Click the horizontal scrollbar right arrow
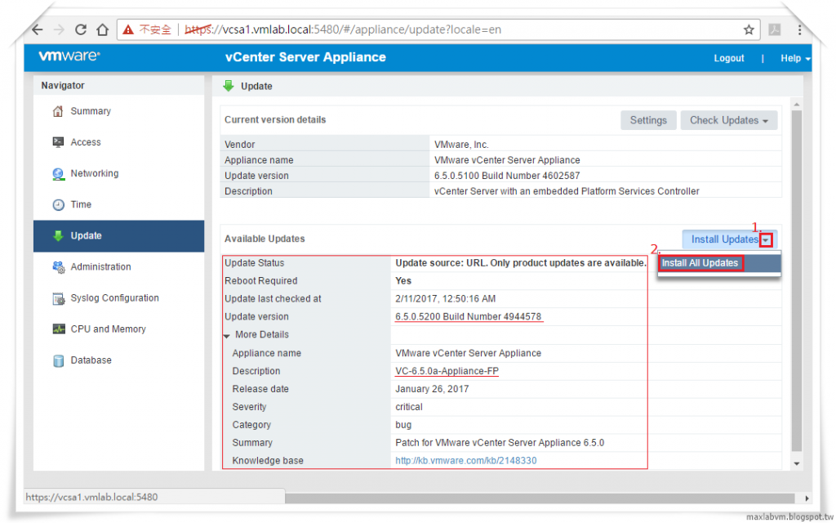 (x=807, y=498)
